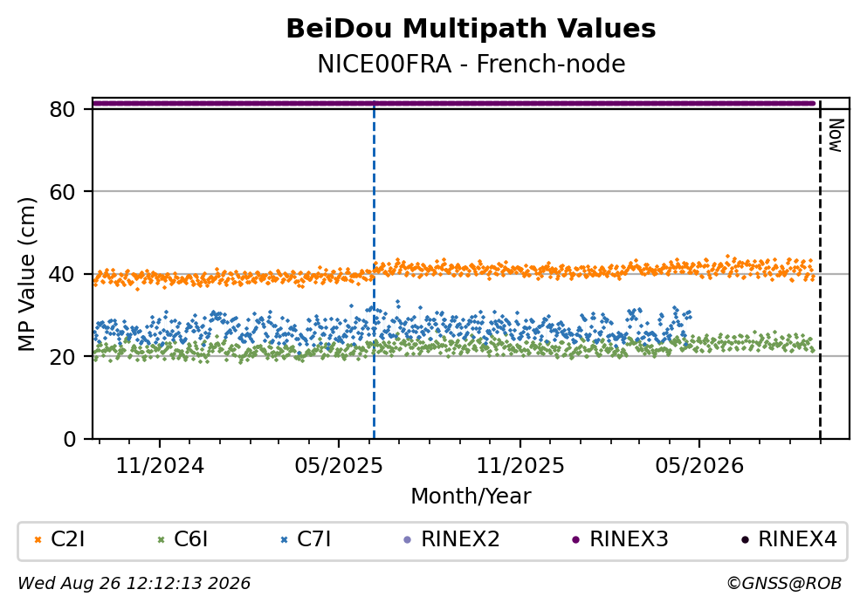Click the BeiDou Multipath Values title
867x610 pixels.
coord(471,29)
